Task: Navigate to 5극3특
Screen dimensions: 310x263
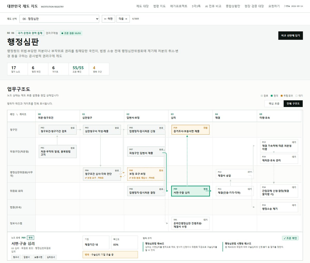Action: point(196,6)
